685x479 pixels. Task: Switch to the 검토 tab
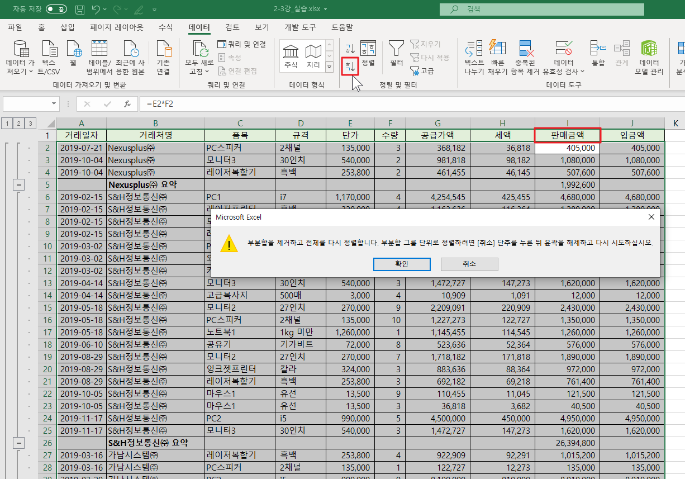point(232,27)
